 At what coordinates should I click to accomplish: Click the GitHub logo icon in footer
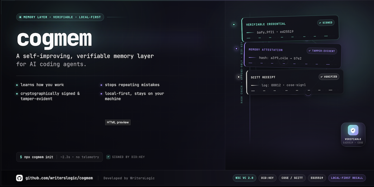click(x=19, y=178)
